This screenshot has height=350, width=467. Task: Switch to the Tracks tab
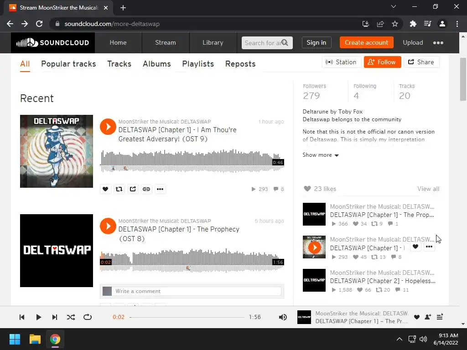119,64
